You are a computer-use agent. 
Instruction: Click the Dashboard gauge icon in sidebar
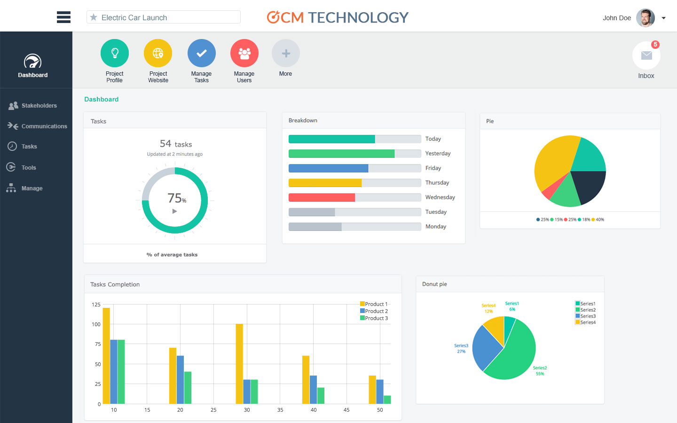(32, 62)
